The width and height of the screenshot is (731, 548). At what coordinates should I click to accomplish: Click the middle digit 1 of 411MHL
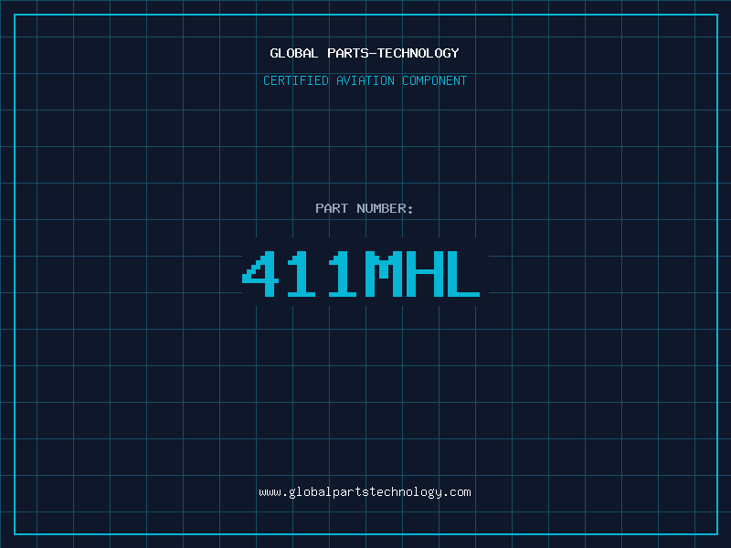tap(302, 274)
